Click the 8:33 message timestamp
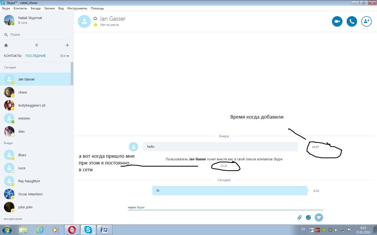The image size is (377, 235). pyautogui.click(x=316, y=191)
